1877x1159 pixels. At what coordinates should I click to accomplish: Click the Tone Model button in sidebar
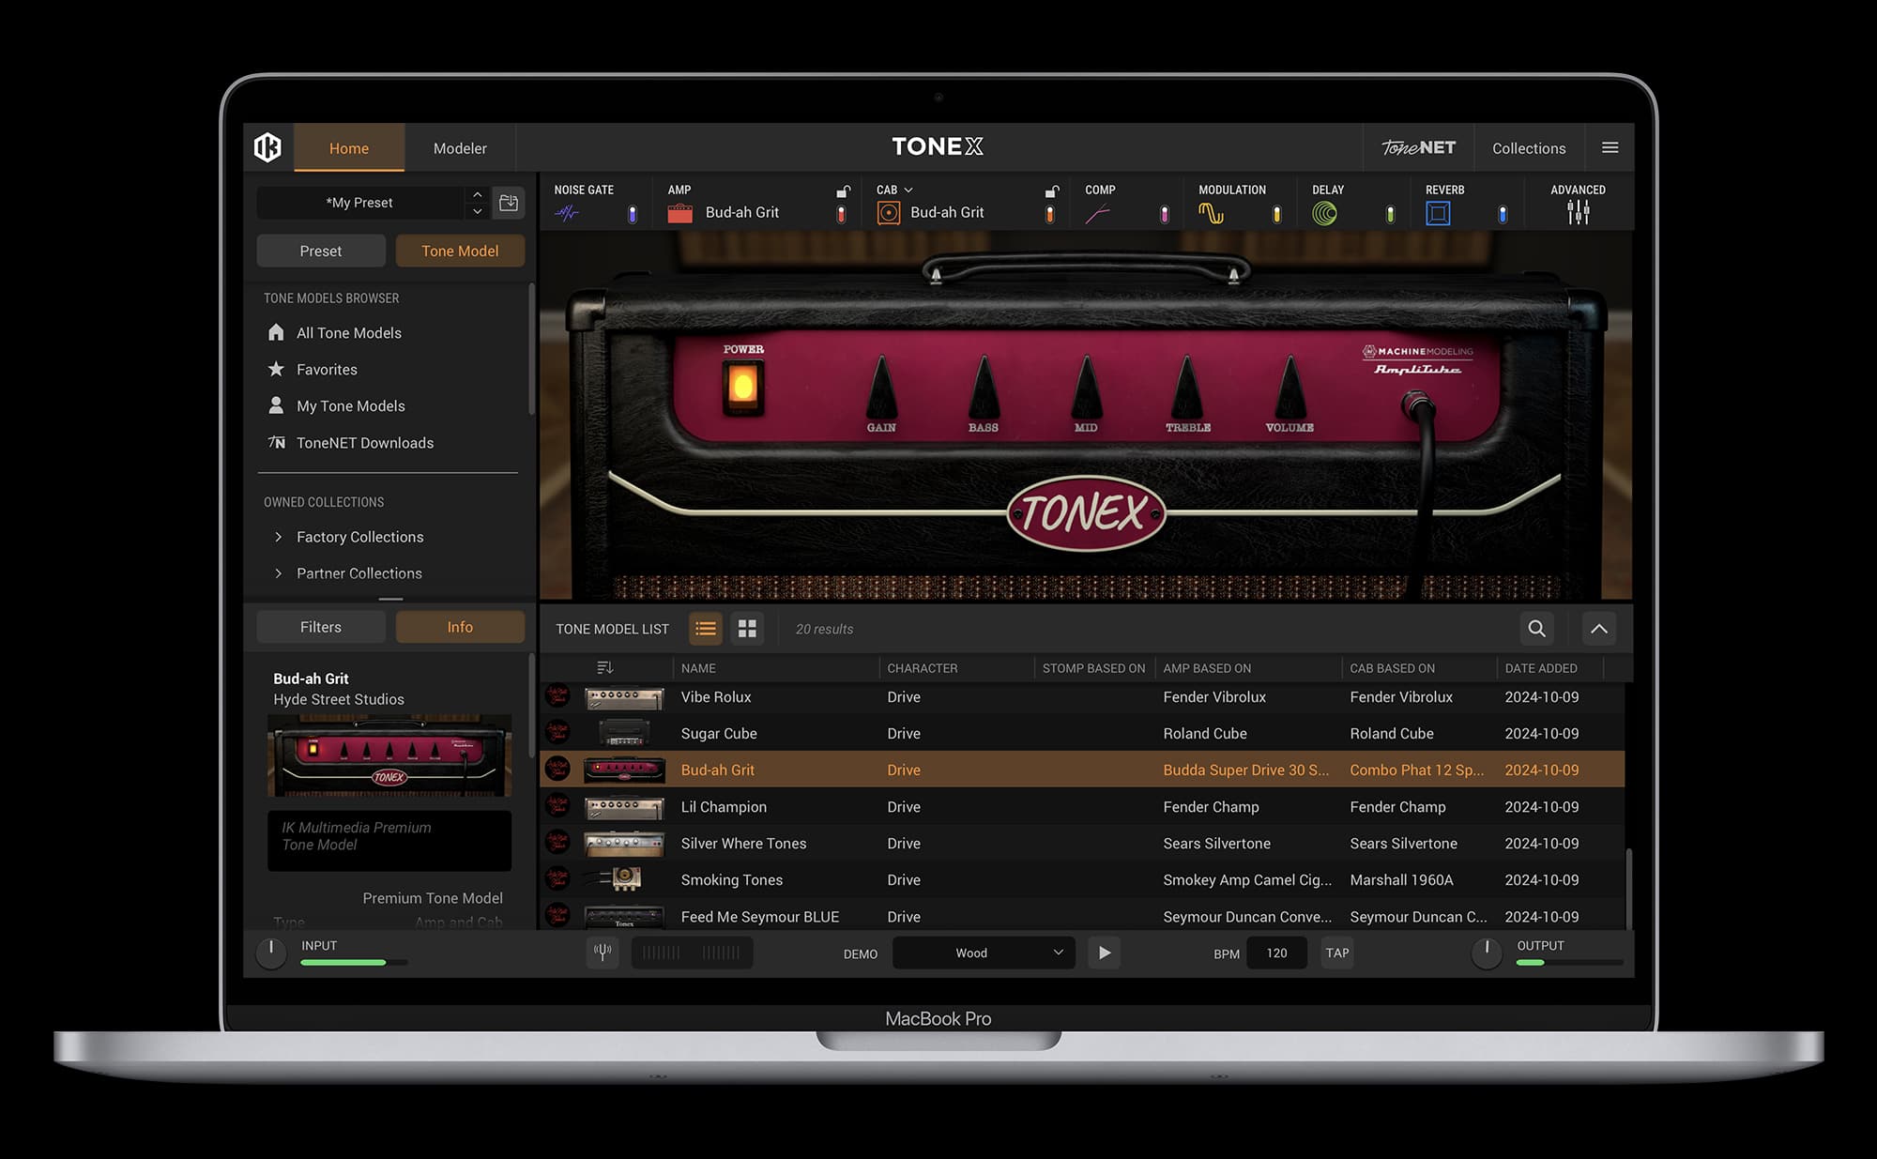(460, 251)
